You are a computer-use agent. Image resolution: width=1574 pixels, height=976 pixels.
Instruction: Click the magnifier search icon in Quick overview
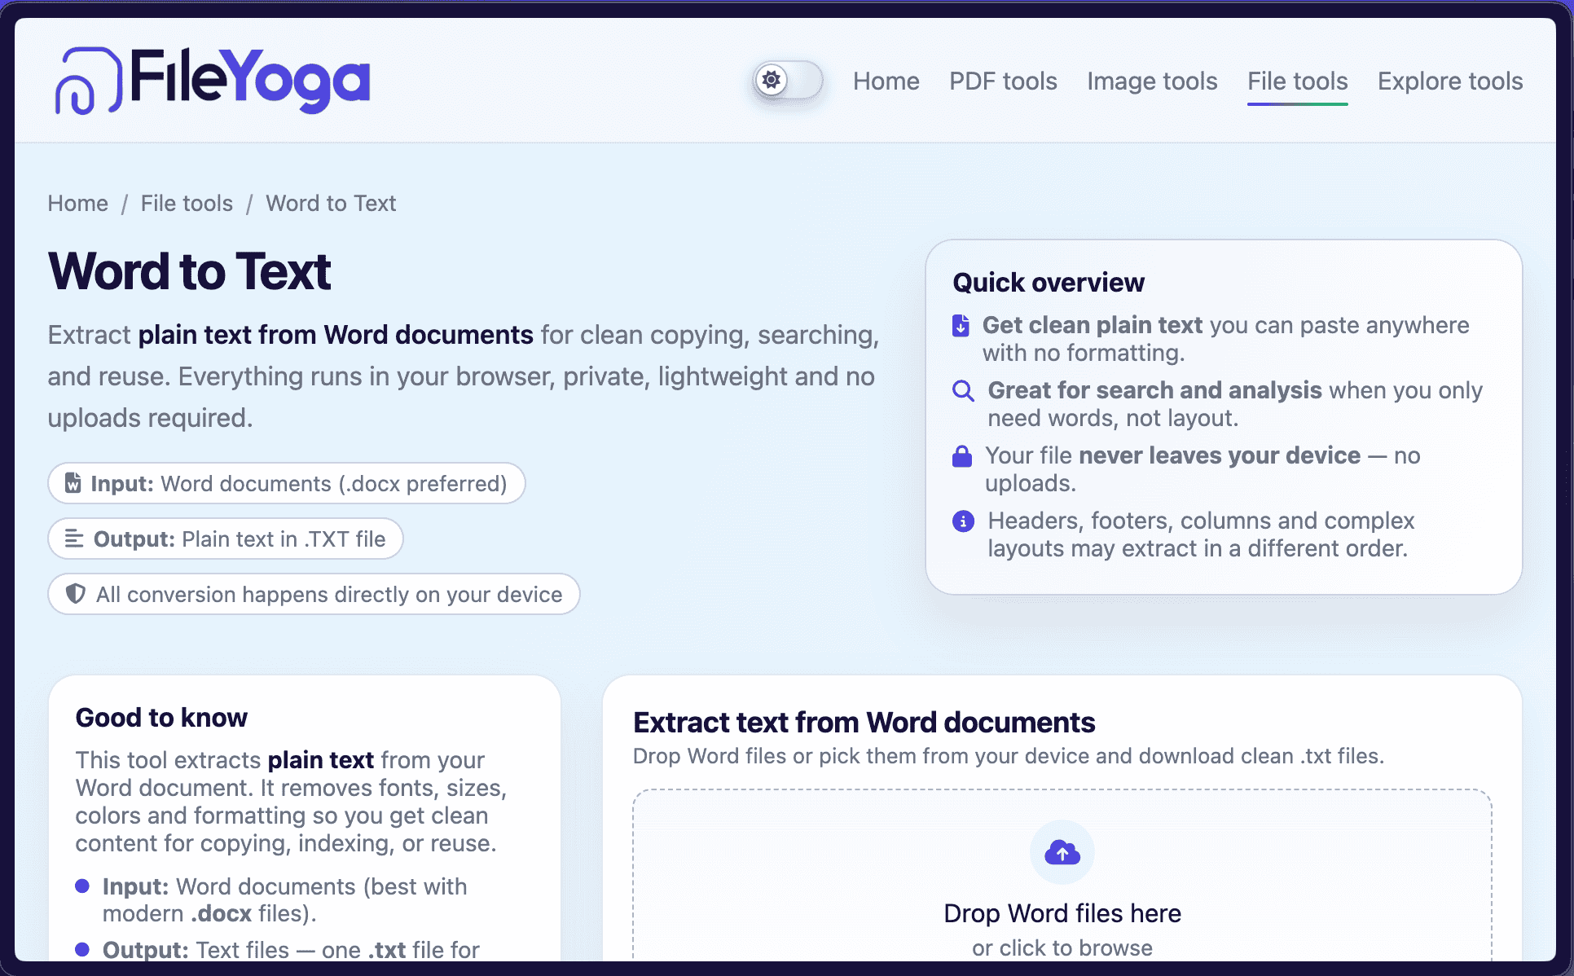[x=963, y=390]
